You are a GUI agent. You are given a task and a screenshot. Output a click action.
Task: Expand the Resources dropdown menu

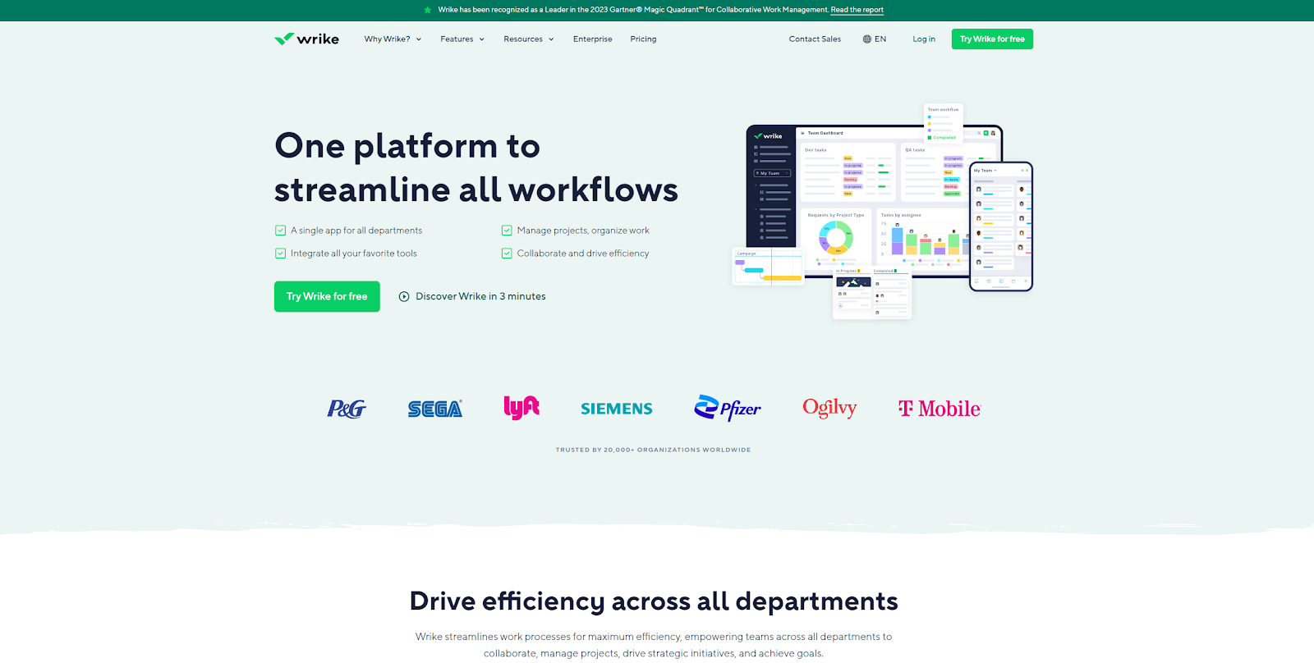tap(529, 39)
